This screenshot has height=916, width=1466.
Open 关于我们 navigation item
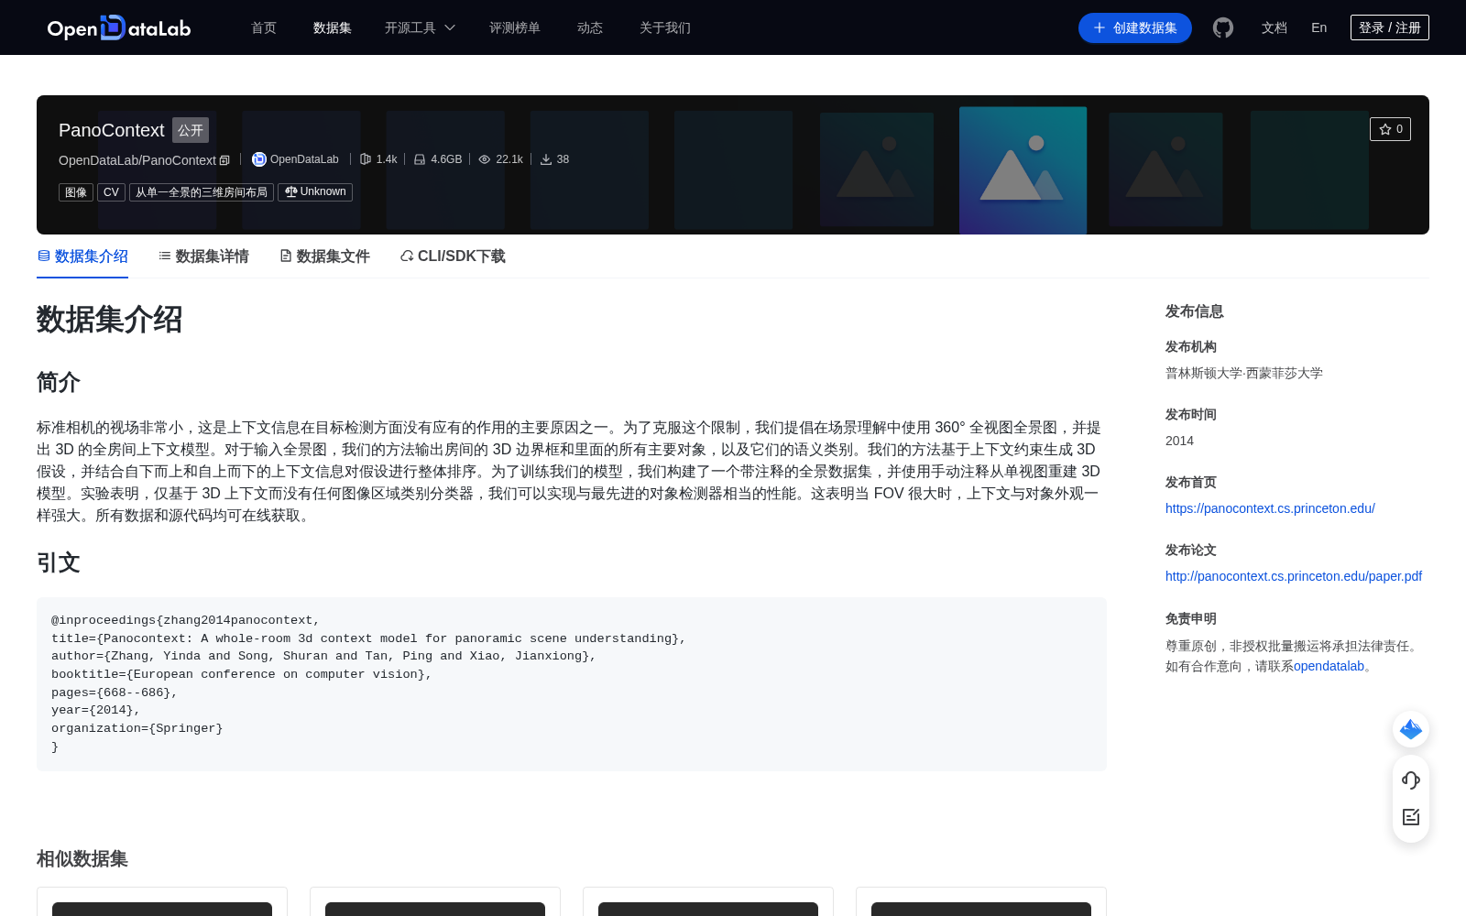665,27
